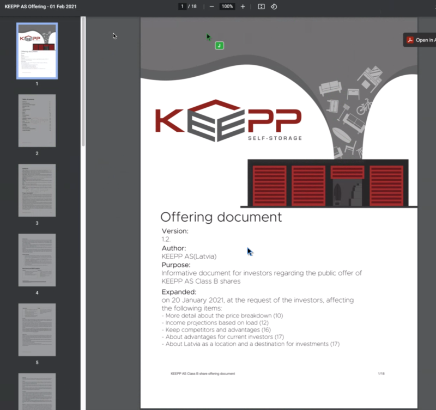The width and height of the screenshot is (436, 410).
Task: Click the version value '1.2.'
Action: pyautogui.click(x=166, y=240)
